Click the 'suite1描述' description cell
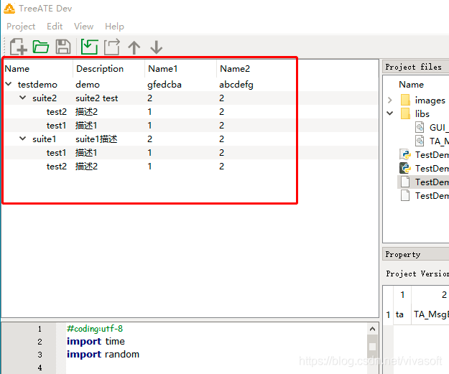The height and width of the screenshot is (374, 449). (x=96, y=139)
